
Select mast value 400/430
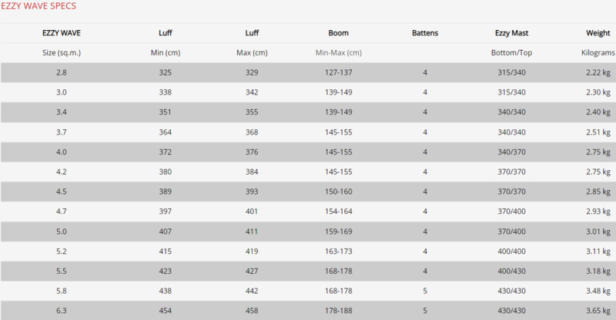pos(511,271)
